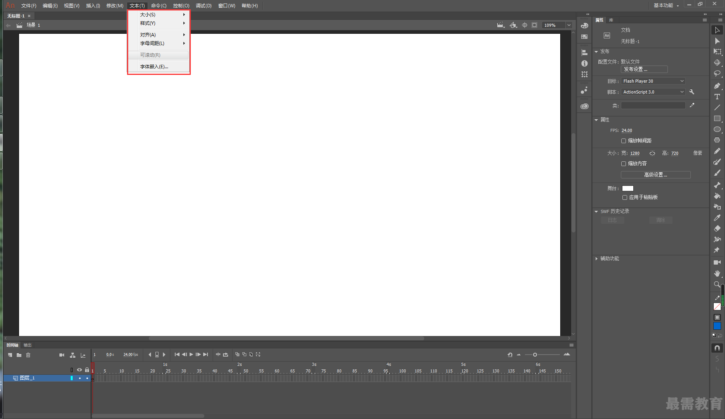Toggle visibility of all layers eye icon
725x419 pixels.
point(79,370)
